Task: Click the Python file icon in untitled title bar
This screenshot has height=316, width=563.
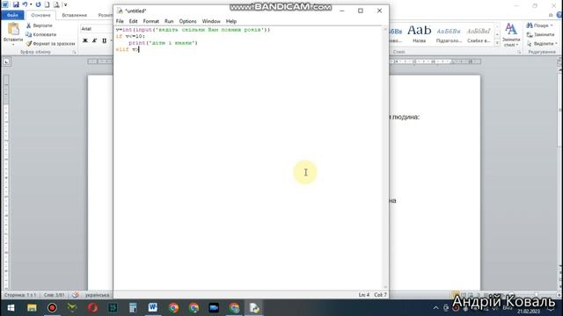Action: pos(120,11)
